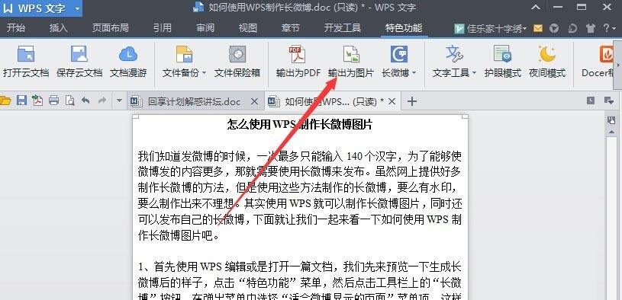Open the skin T-shirt icon
The width and height of the screenshot is (622, 300).
[x=590, y=28]
